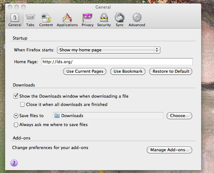
Task: Click the Startup section heading
Action: 20,38
